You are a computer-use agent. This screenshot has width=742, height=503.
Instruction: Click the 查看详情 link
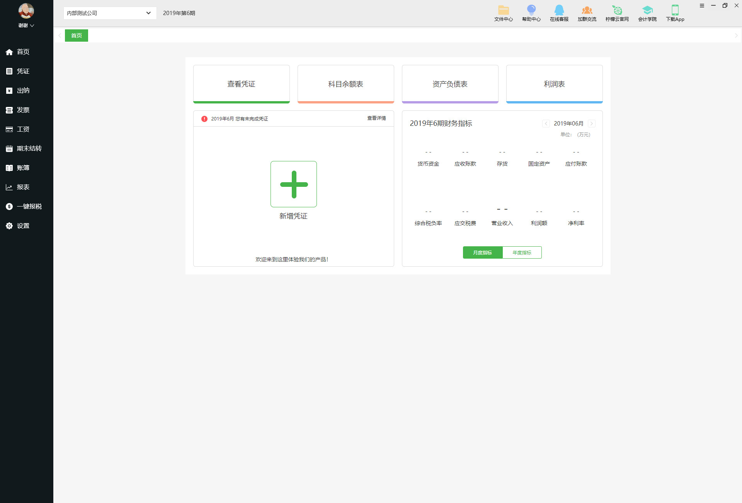(x=376, y=118)
